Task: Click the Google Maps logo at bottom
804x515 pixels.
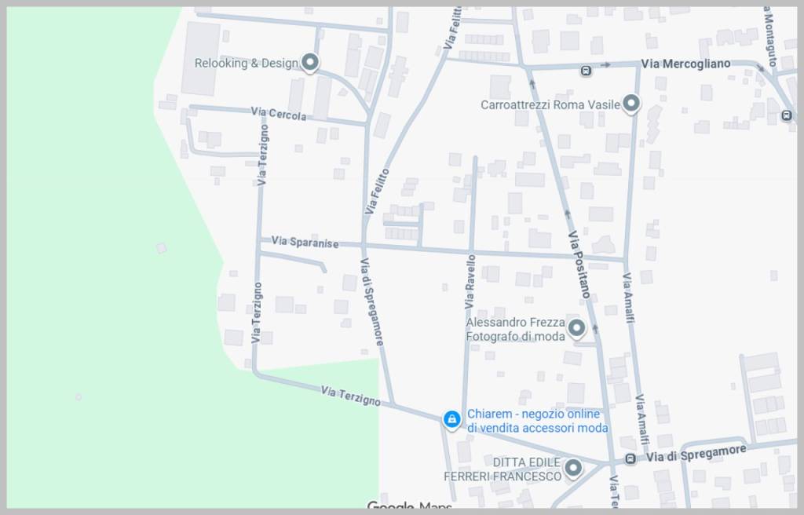Action: pyautogui.click(x=410, y=506)
